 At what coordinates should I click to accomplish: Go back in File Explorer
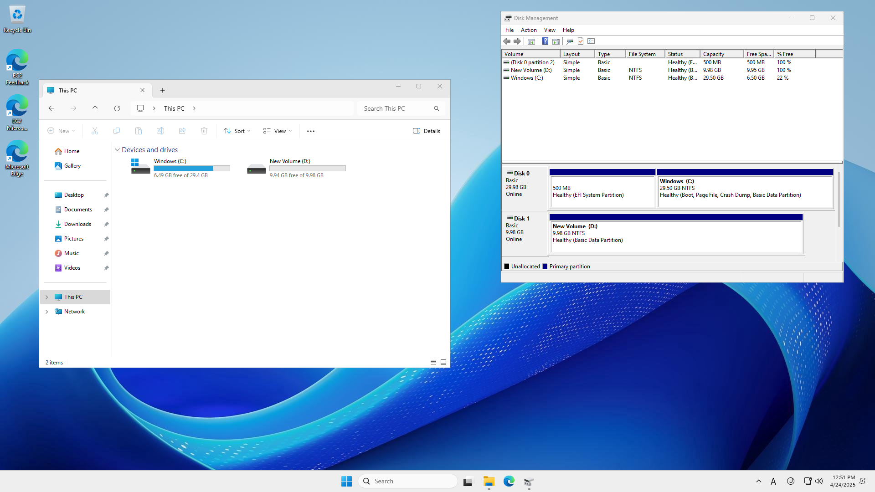51,108
